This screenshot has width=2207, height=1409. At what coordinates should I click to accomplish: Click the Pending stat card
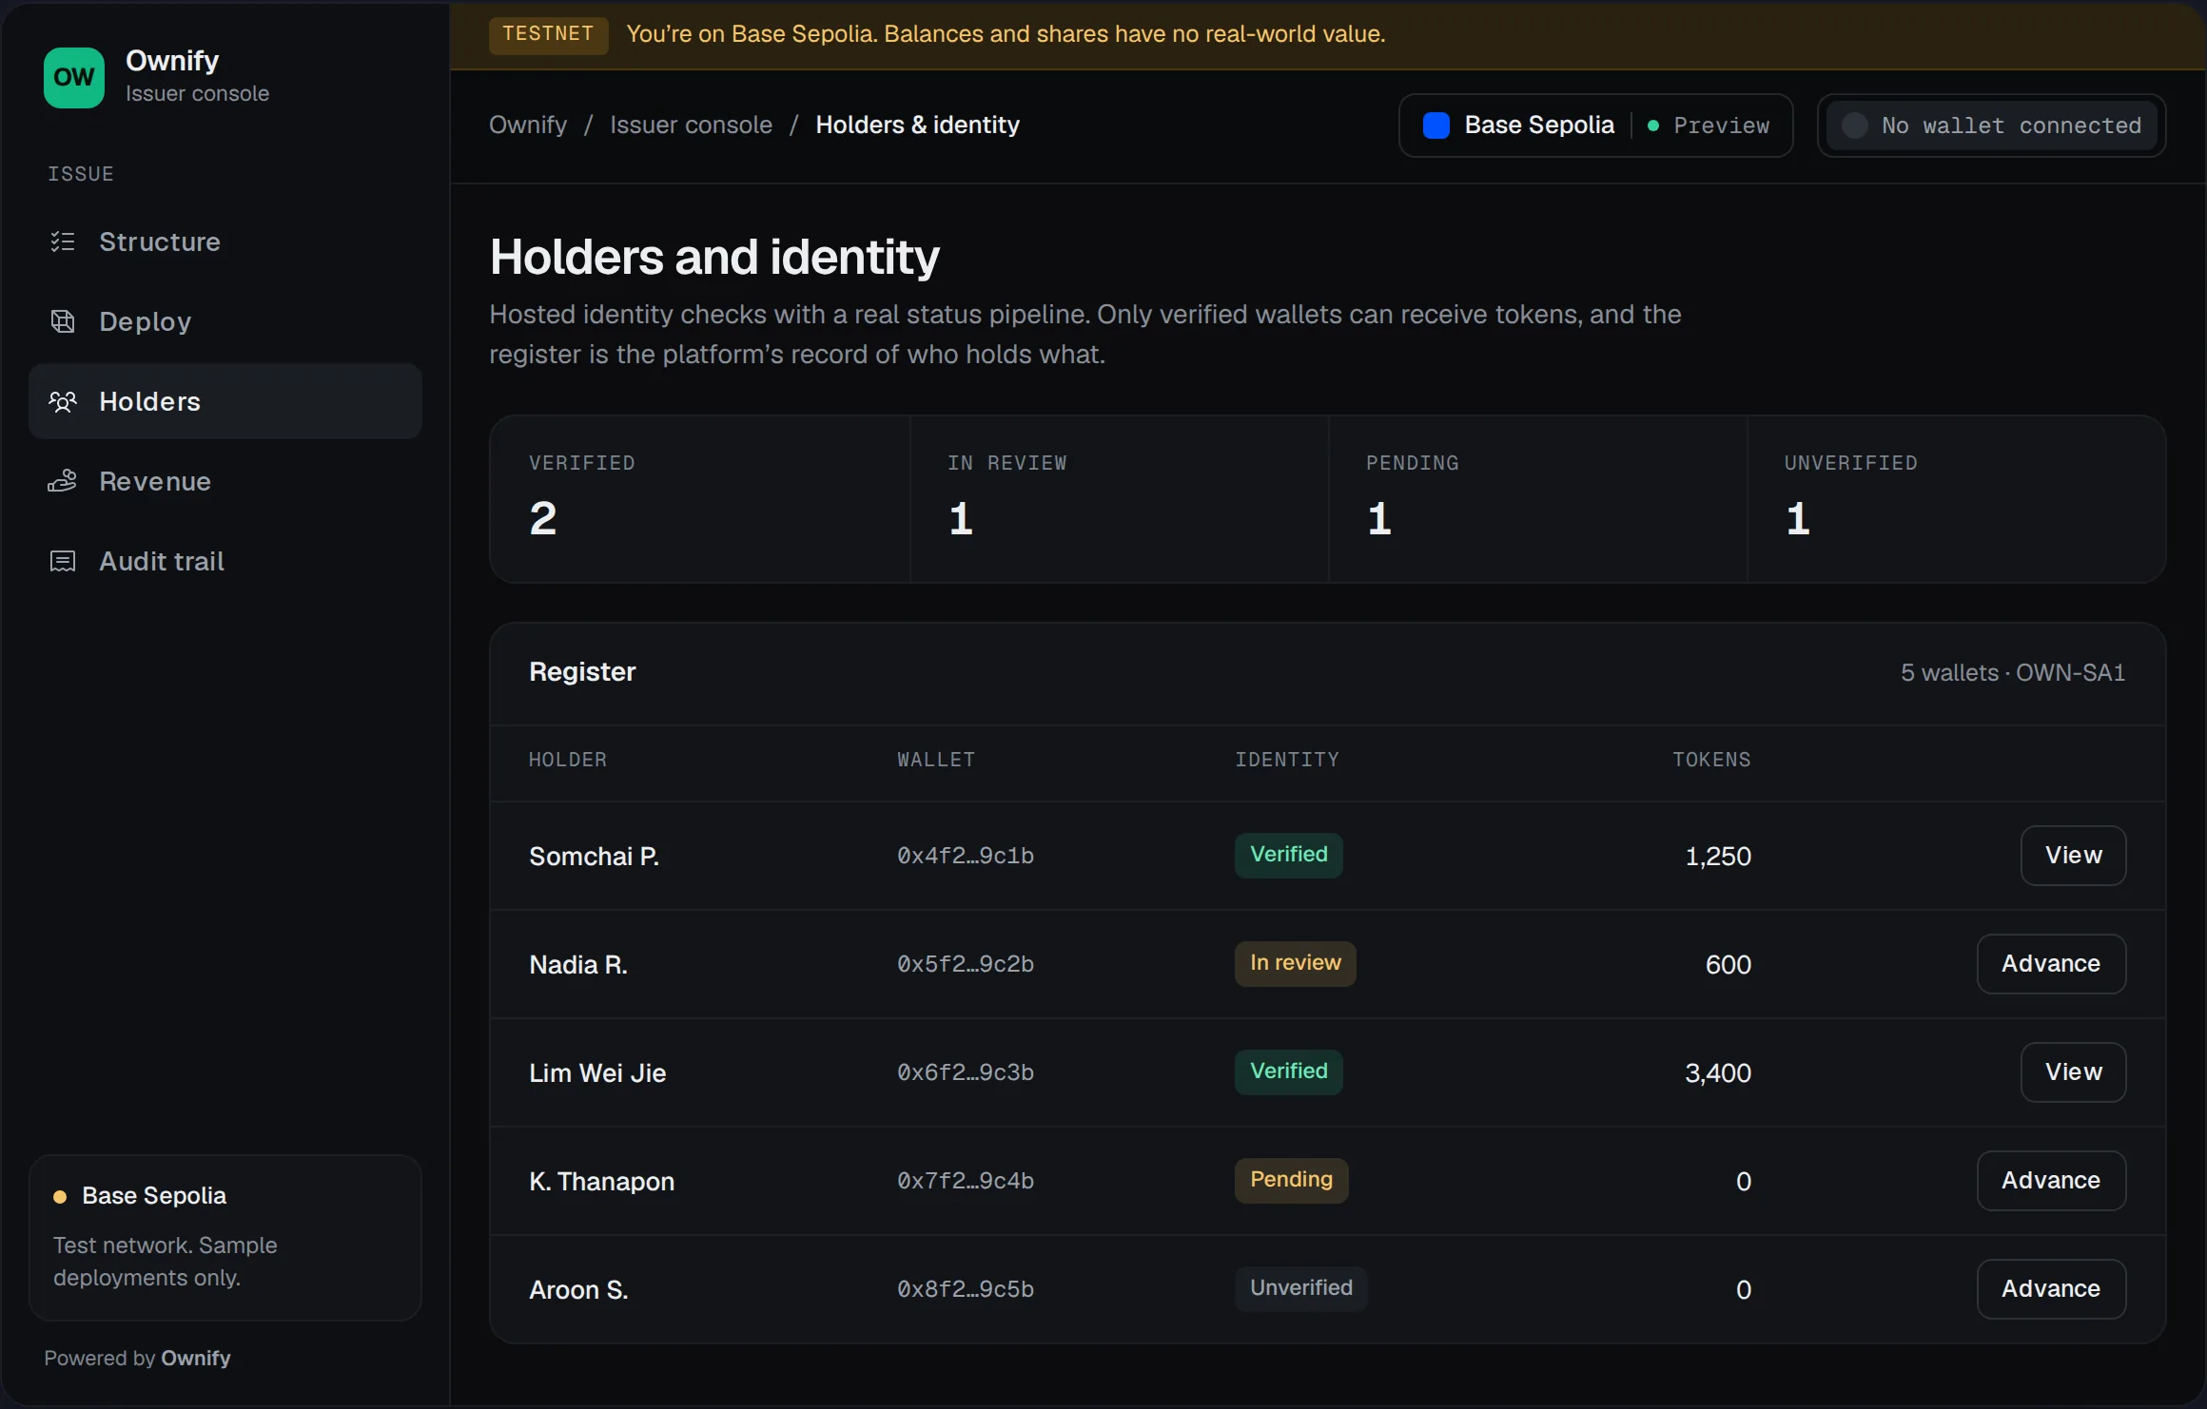pos(1537,499)
